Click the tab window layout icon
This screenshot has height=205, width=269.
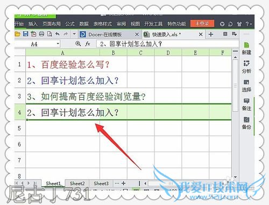(x=225, y=34)
